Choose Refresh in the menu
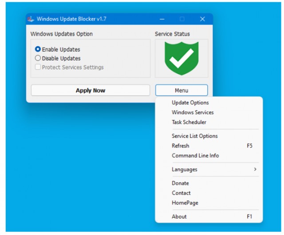 (x=181, y=146)
